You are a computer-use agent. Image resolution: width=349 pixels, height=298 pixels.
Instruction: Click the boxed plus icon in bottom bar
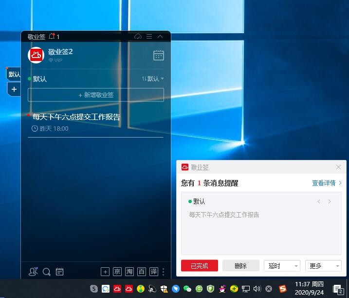click(105, 272)
